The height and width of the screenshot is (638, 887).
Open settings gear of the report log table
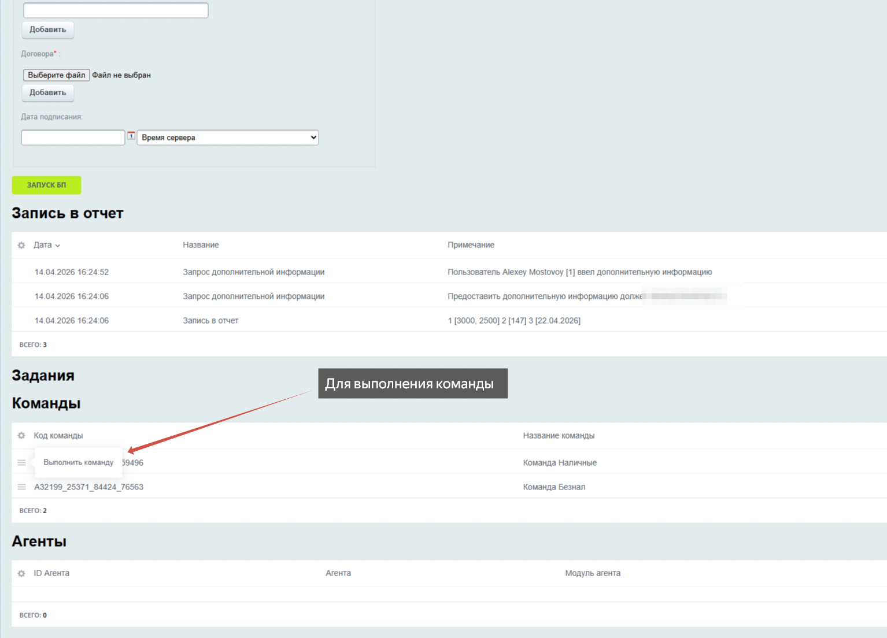[21, 245]
